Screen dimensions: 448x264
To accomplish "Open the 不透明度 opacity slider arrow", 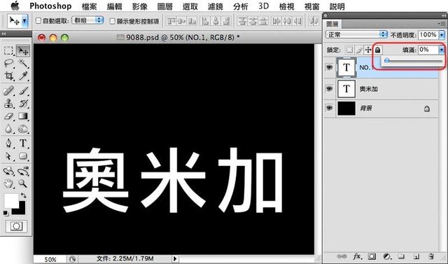I will click(x=442, y=35).
